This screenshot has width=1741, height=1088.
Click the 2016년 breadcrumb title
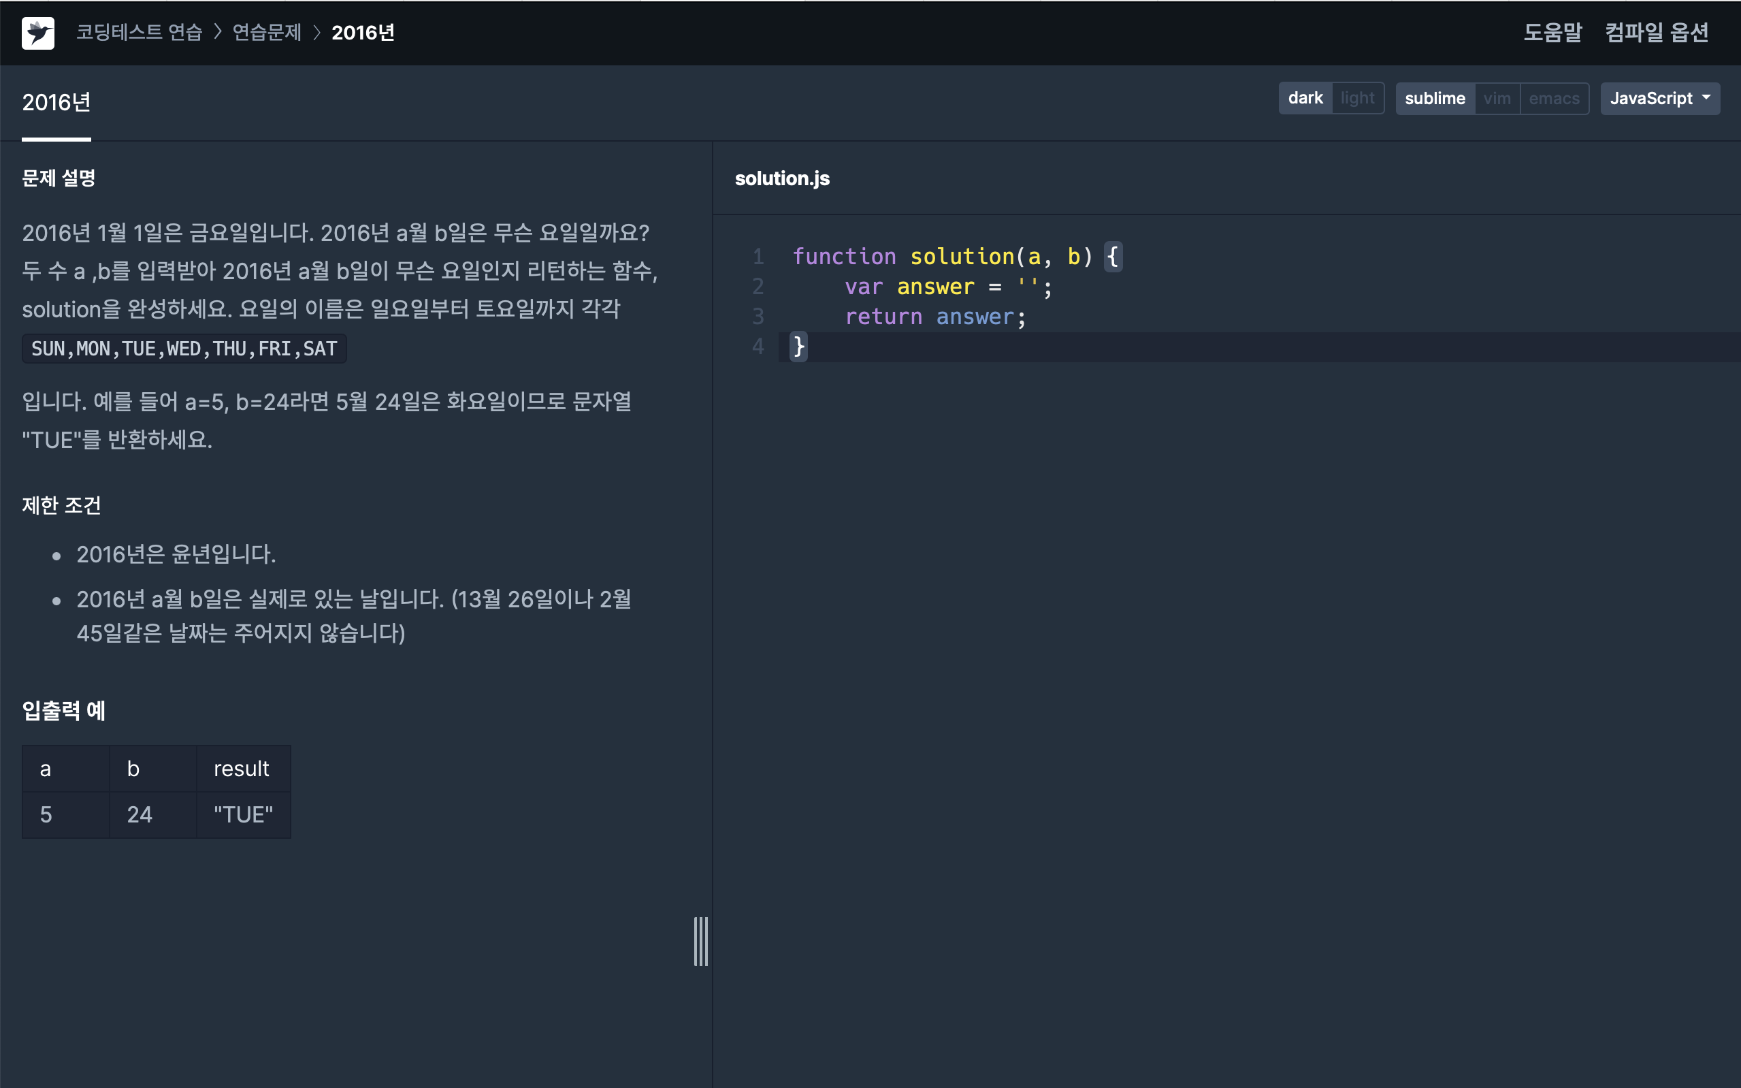(x=363, y=33)
